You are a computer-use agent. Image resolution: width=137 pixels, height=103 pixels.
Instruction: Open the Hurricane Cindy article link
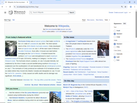coord(24,41)
